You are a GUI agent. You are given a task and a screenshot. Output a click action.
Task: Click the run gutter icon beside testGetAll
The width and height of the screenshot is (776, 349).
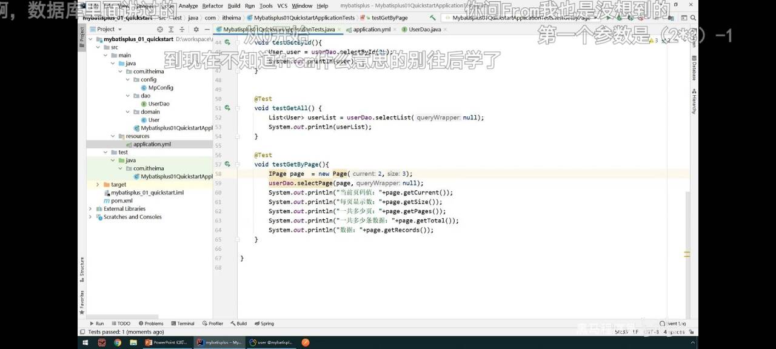(x=227, y=108)
